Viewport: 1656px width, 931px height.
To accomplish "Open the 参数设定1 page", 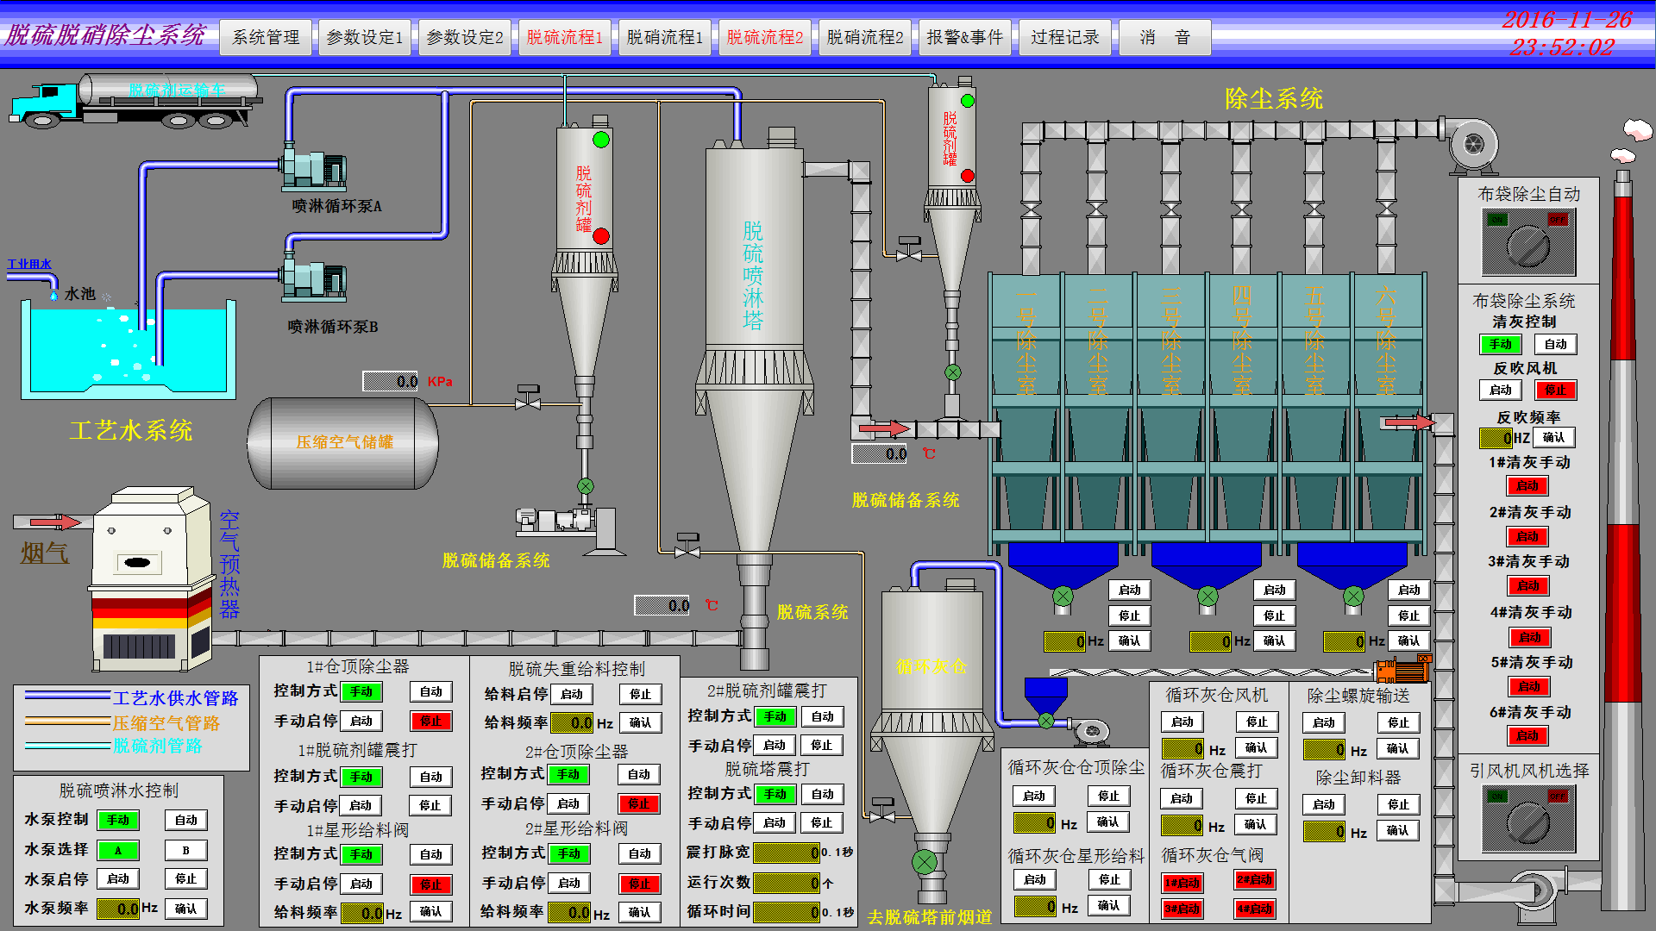I will 365,37.
